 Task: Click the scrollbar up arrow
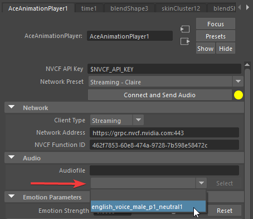[x=247, y=65]
